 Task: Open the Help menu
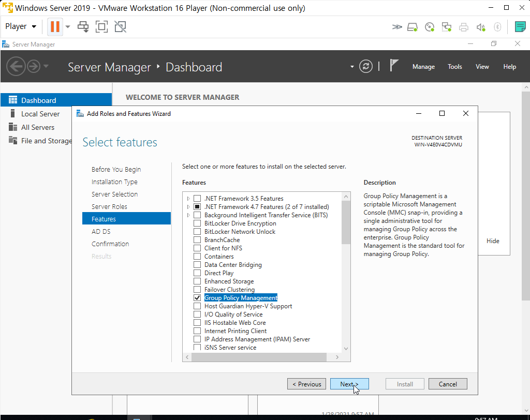click(x=509, y=67)
